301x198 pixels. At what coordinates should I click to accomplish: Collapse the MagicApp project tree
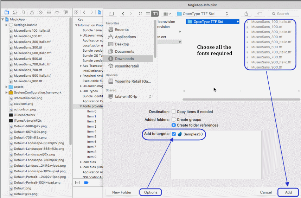point(3,19)
